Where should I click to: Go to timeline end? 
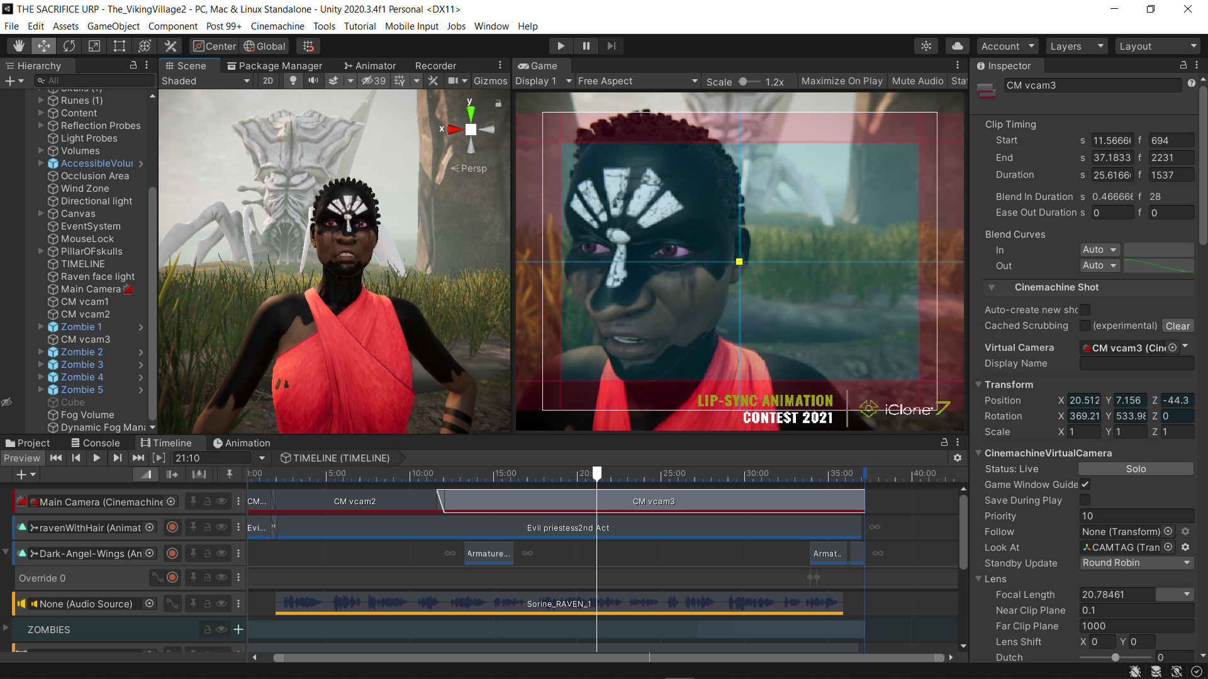click(x=138, y=458)
